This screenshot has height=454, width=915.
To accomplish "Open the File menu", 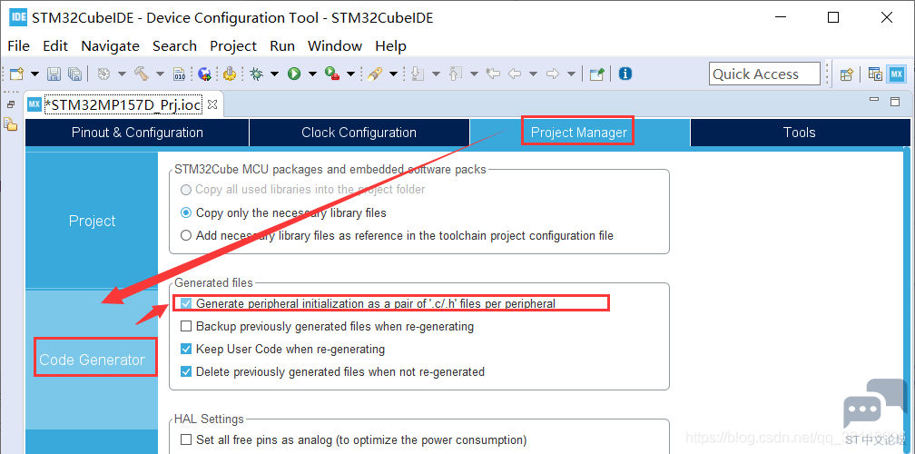I will pyautogui.click(x=19, y=46).
